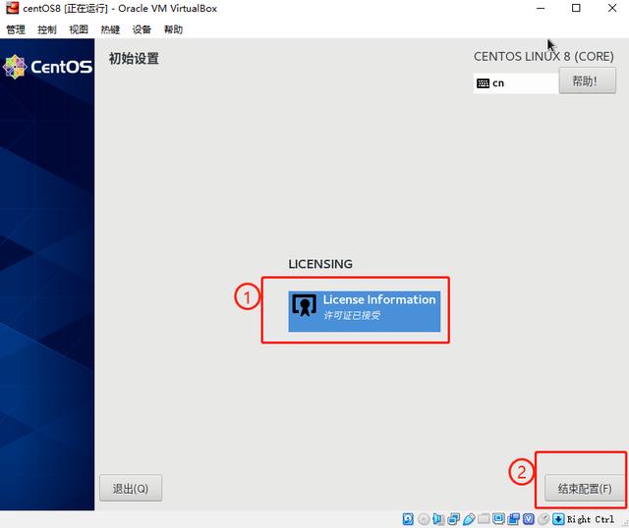Click the CentOS logo in sidebar
Screen dimensions: 629x528
[47, 67]
